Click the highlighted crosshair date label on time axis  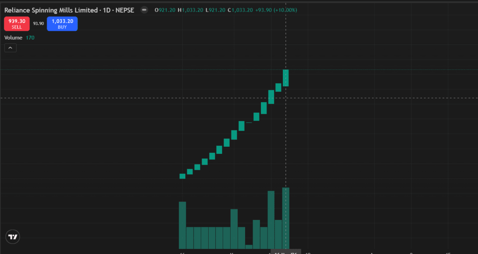pyautogui.click(x=285, y=252)
